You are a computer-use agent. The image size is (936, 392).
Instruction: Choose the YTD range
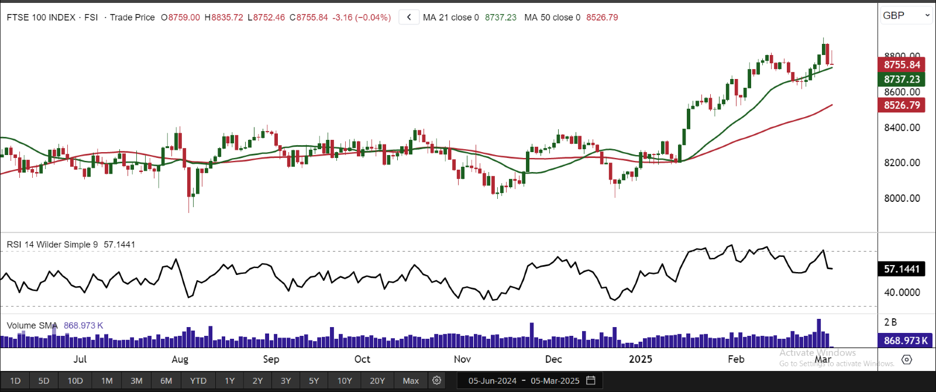coord(198,380)
